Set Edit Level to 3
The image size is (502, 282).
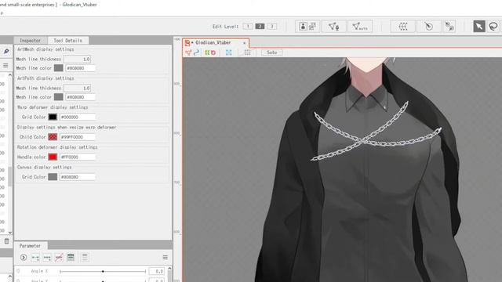click(272, 26)
